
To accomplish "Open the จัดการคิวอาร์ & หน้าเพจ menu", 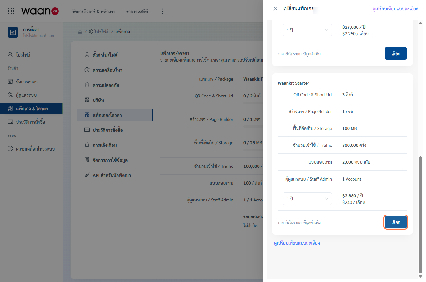I will point(93,12).
